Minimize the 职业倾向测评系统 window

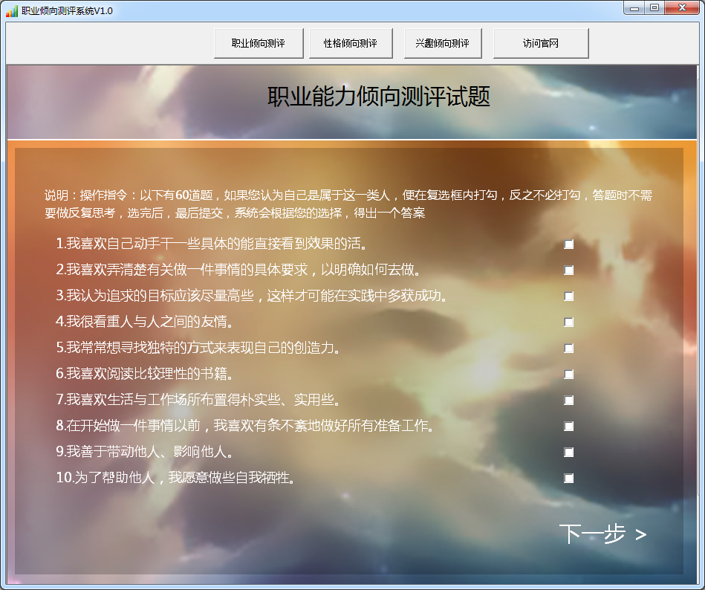[x=634, y=8]
